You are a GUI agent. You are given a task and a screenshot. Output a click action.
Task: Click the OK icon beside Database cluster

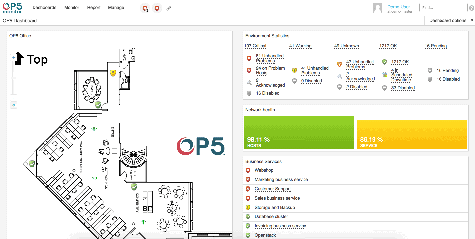coord(248,216)
